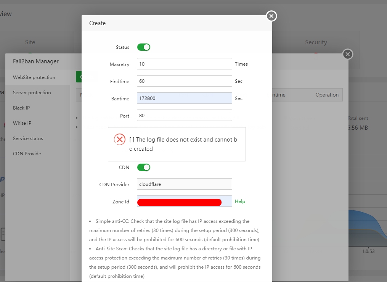Screen dimensions: 387x282
Task: Click into the Findtime field
Action: (184, 81)
